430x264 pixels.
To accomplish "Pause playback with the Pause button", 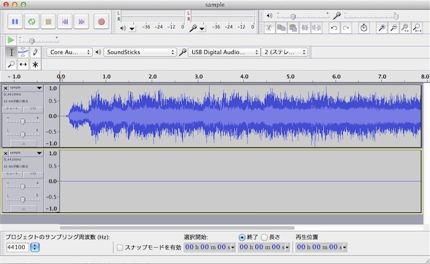I will pyautogui.click(x=15, y=21).
